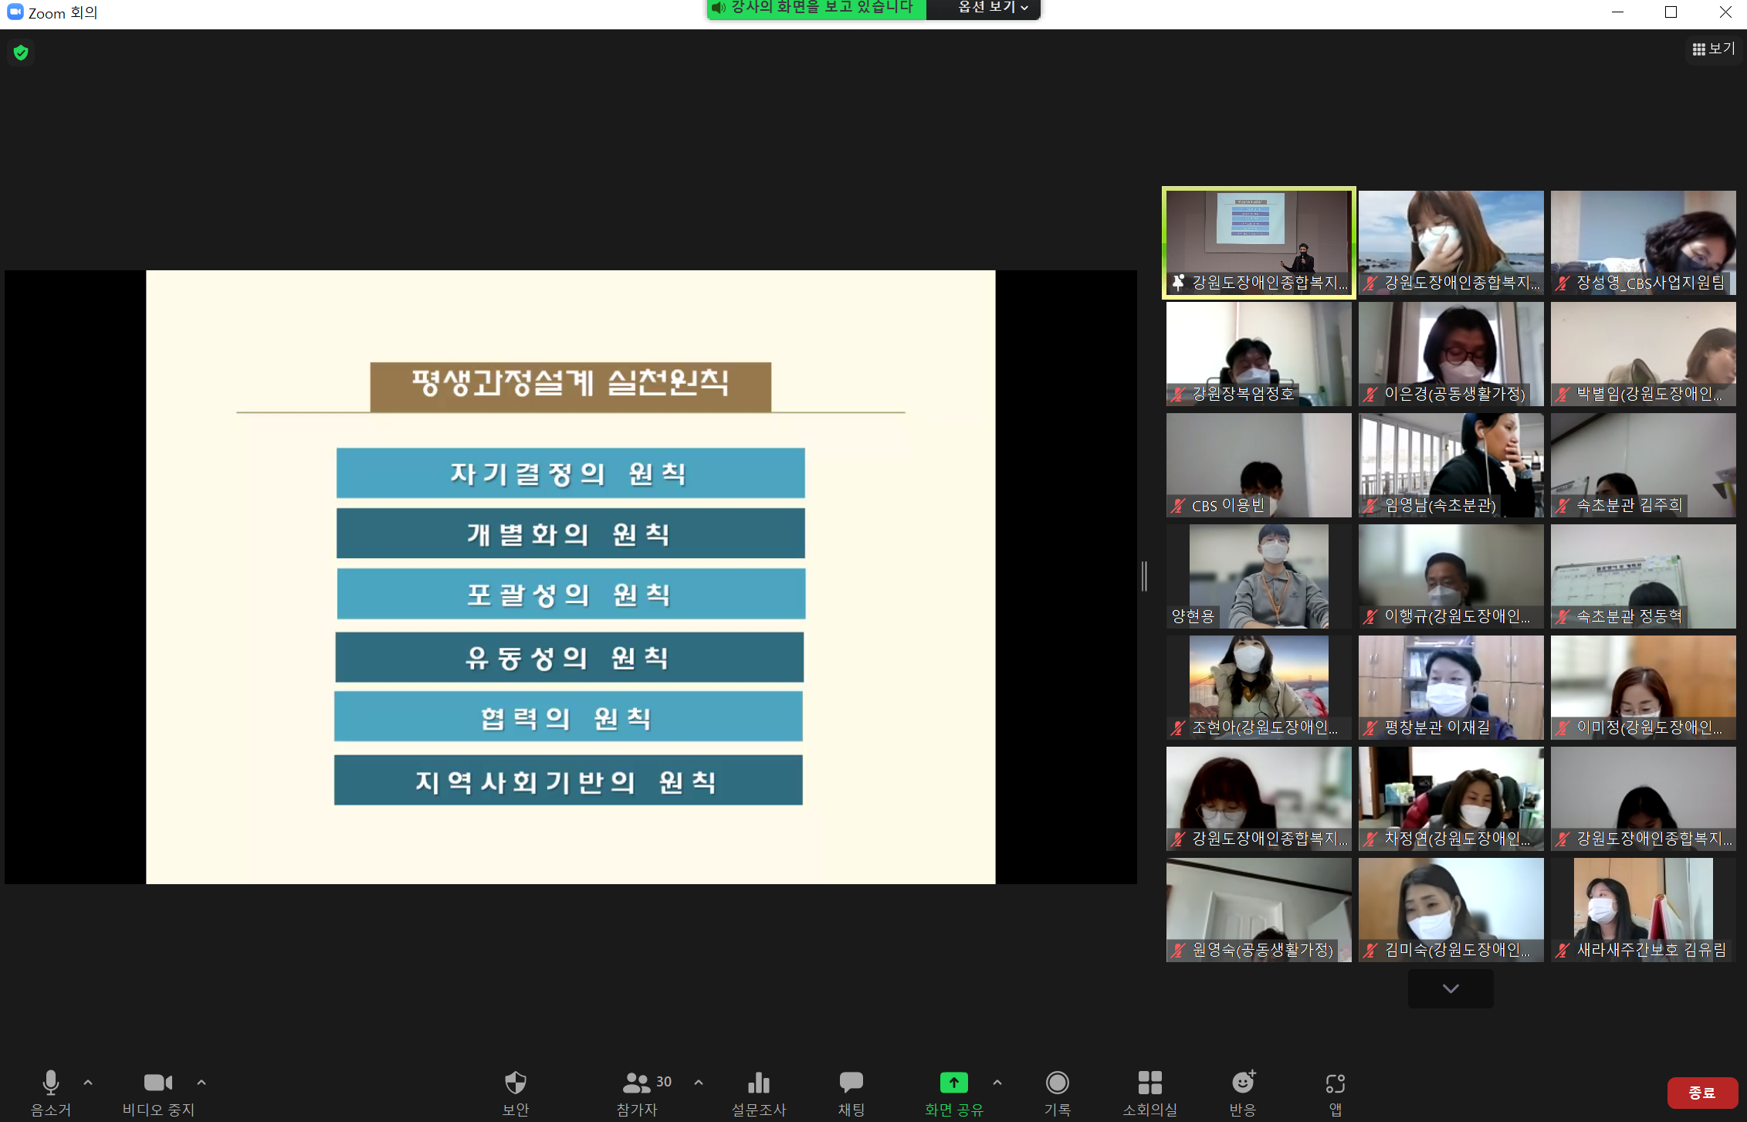Viewport: 1747px width, 1122px height.
Task: Show more participants with down chevron
Action: 1451,988
